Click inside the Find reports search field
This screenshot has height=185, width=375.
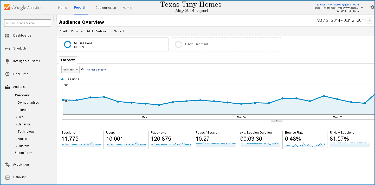point(27,23)
